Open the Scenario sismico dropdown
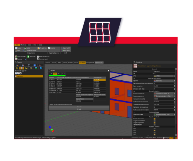Image resolution: width=193 pixels, height=161 pixels. pyautogui.click(x=164, y=96)
